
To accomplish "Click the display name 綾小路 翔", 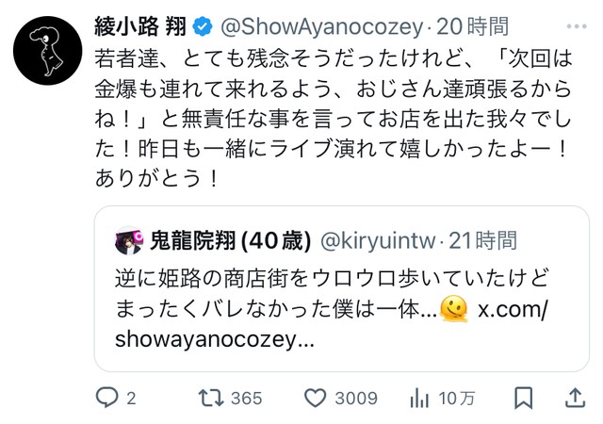I will pos(140,27).
